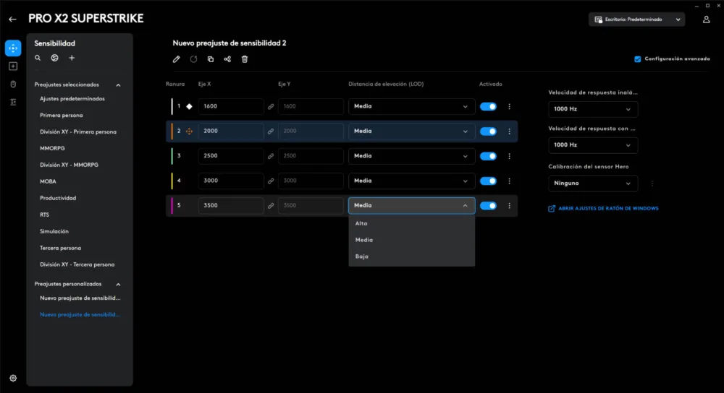The height and width of the screenshot is (393, 724).
Task: Uncheck the Configuración avanzada checkbox
Action: coord(637,59)
